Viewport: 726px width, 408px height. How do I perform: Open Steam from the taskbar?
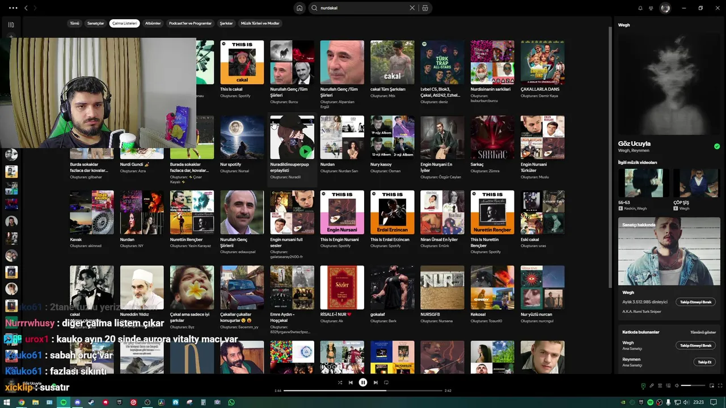91,402
